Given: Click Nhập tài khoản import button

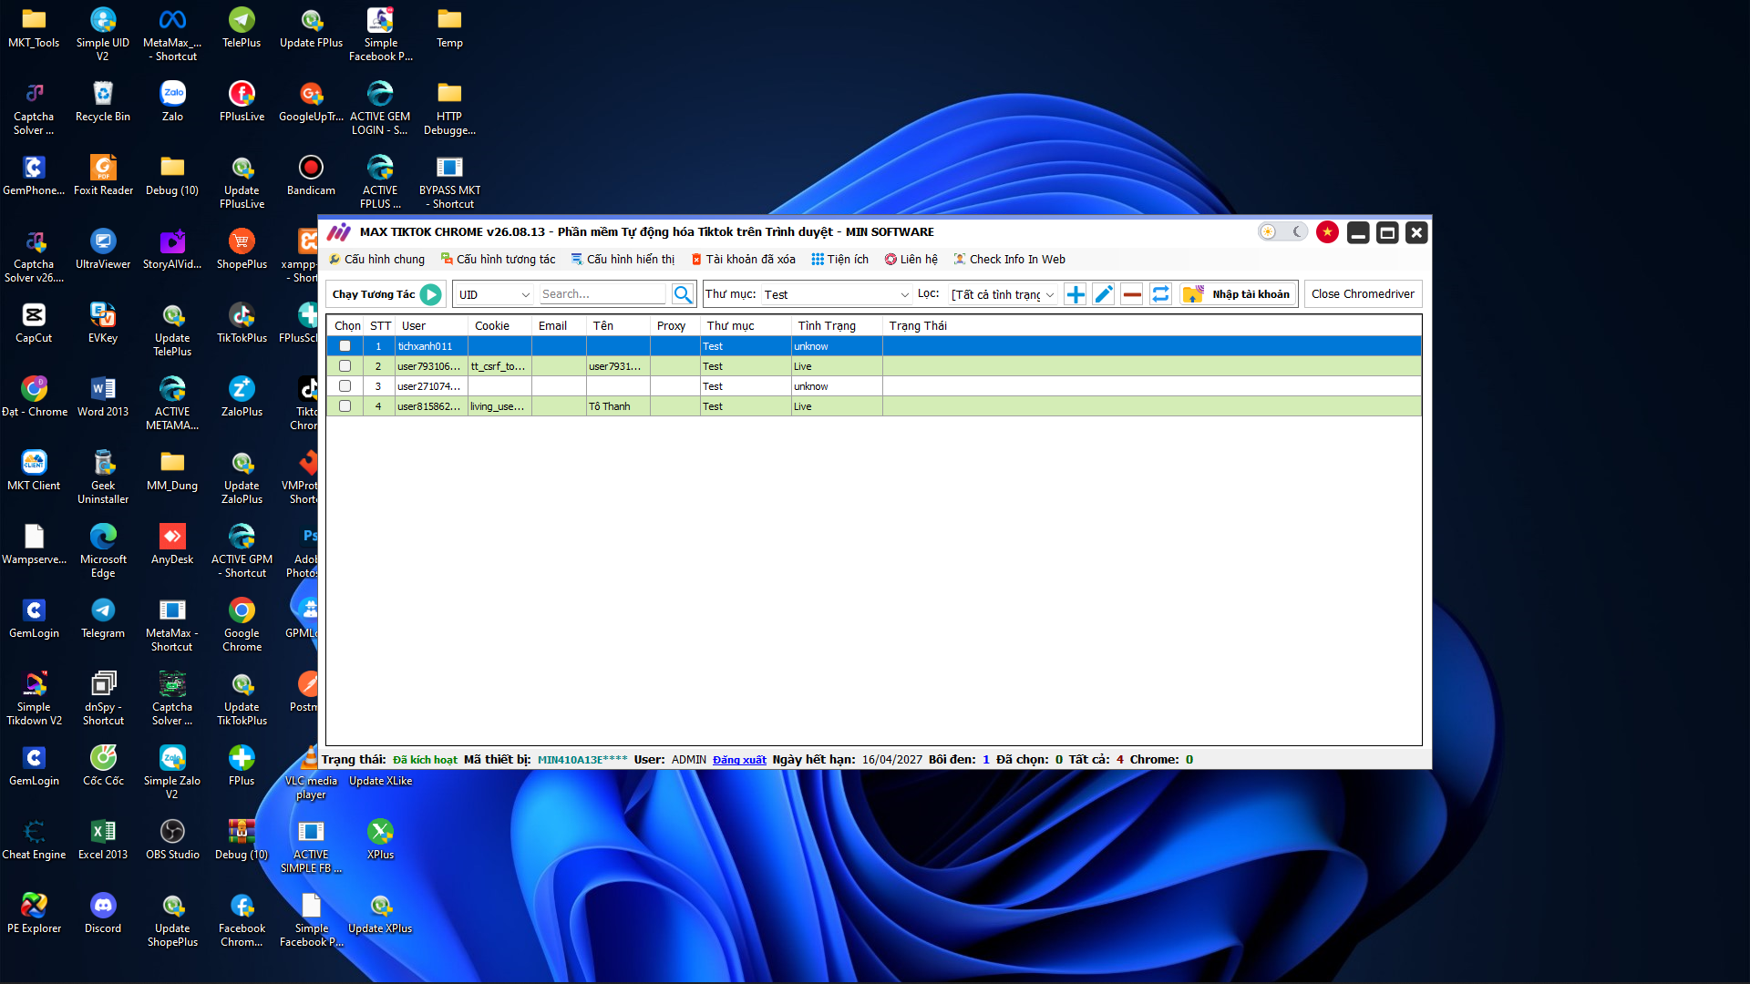Looking at the screenshot, I should coord(1239,294).
